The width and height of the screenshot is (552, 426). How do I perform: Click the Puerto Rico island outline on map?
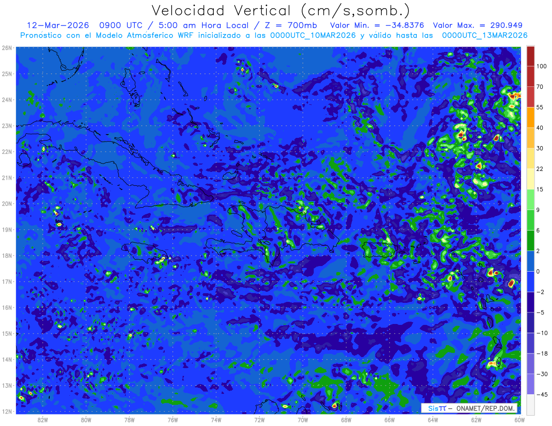coord(379,250)
